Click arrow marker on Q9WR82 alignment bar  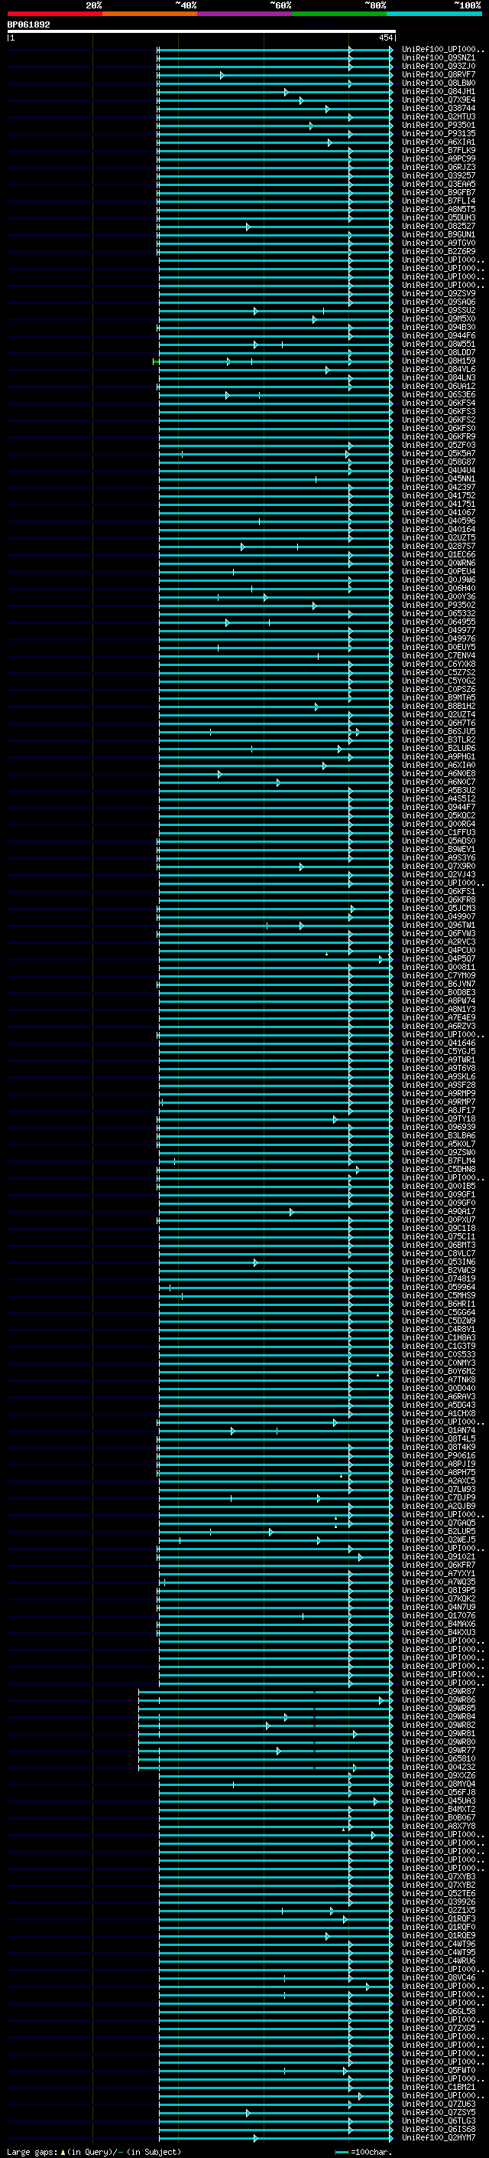pyautogui.click(x=267, y=1725)
